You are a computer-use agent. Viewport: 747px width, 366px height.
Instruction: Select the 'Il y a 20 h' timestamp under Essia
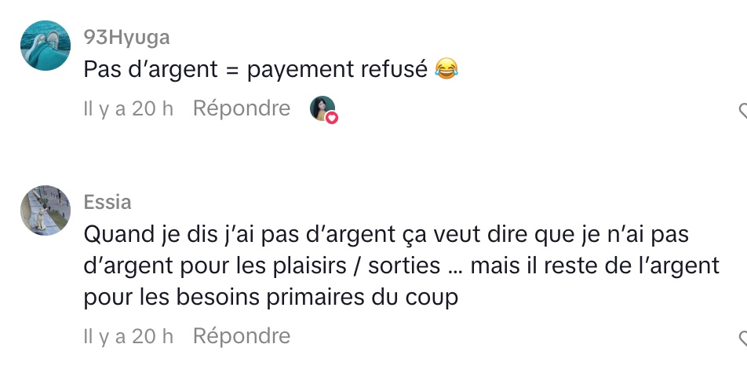[x=128, y=336]
